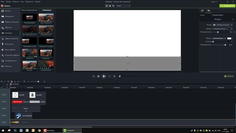Select the edit arrow tool above canvas
The width and height of the screenshot is (236, 133).
tap(107, 6)
